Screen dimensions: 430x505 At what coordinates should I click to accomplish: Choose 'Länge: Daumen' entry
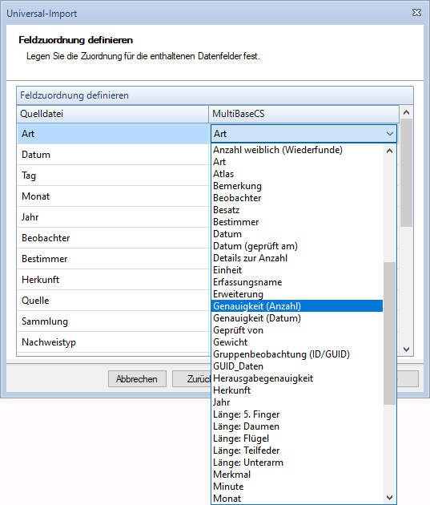(297, 426)
